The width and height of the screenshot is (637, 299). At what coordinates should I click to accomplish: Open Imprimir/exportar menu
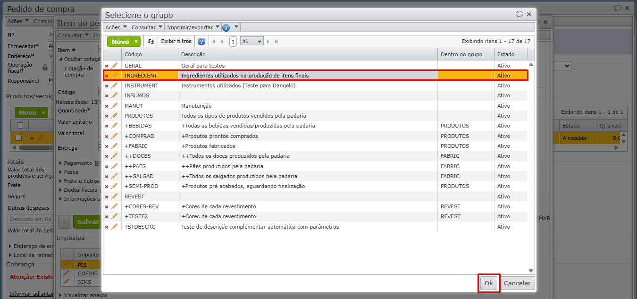tap(193, 27)
